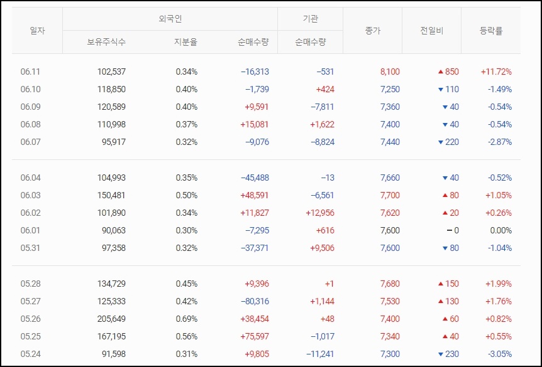Click the +1.05% change rate
Image resolution: width=542 pixels, height=367 pixels.
pos(499,195)
